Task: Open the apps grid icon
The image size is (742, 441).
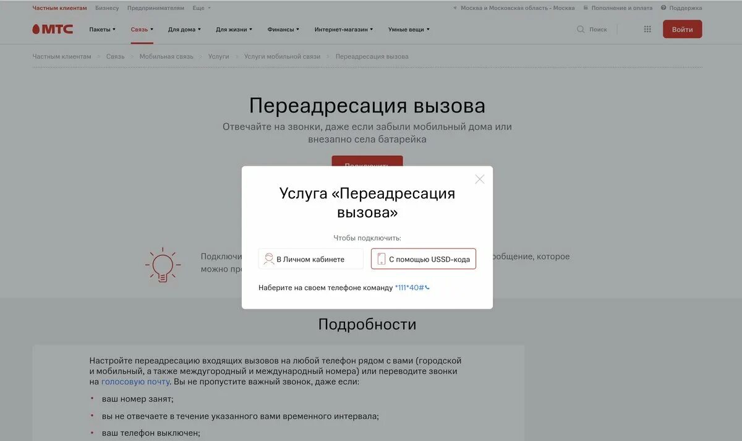Action: point(647,29)
